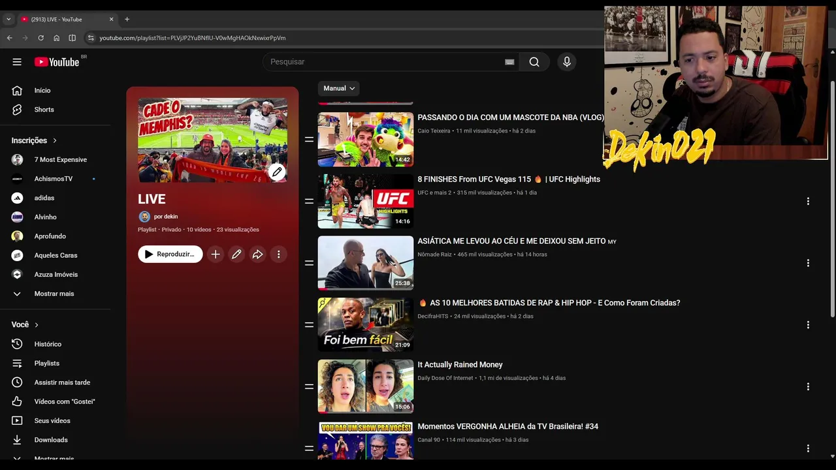
Task: Open Nômade Raiz video thumbnail
Action: click(x=366, y=263)
